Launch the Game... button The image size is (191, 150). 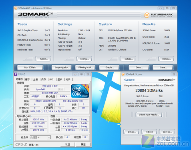[x=163, y=68]
